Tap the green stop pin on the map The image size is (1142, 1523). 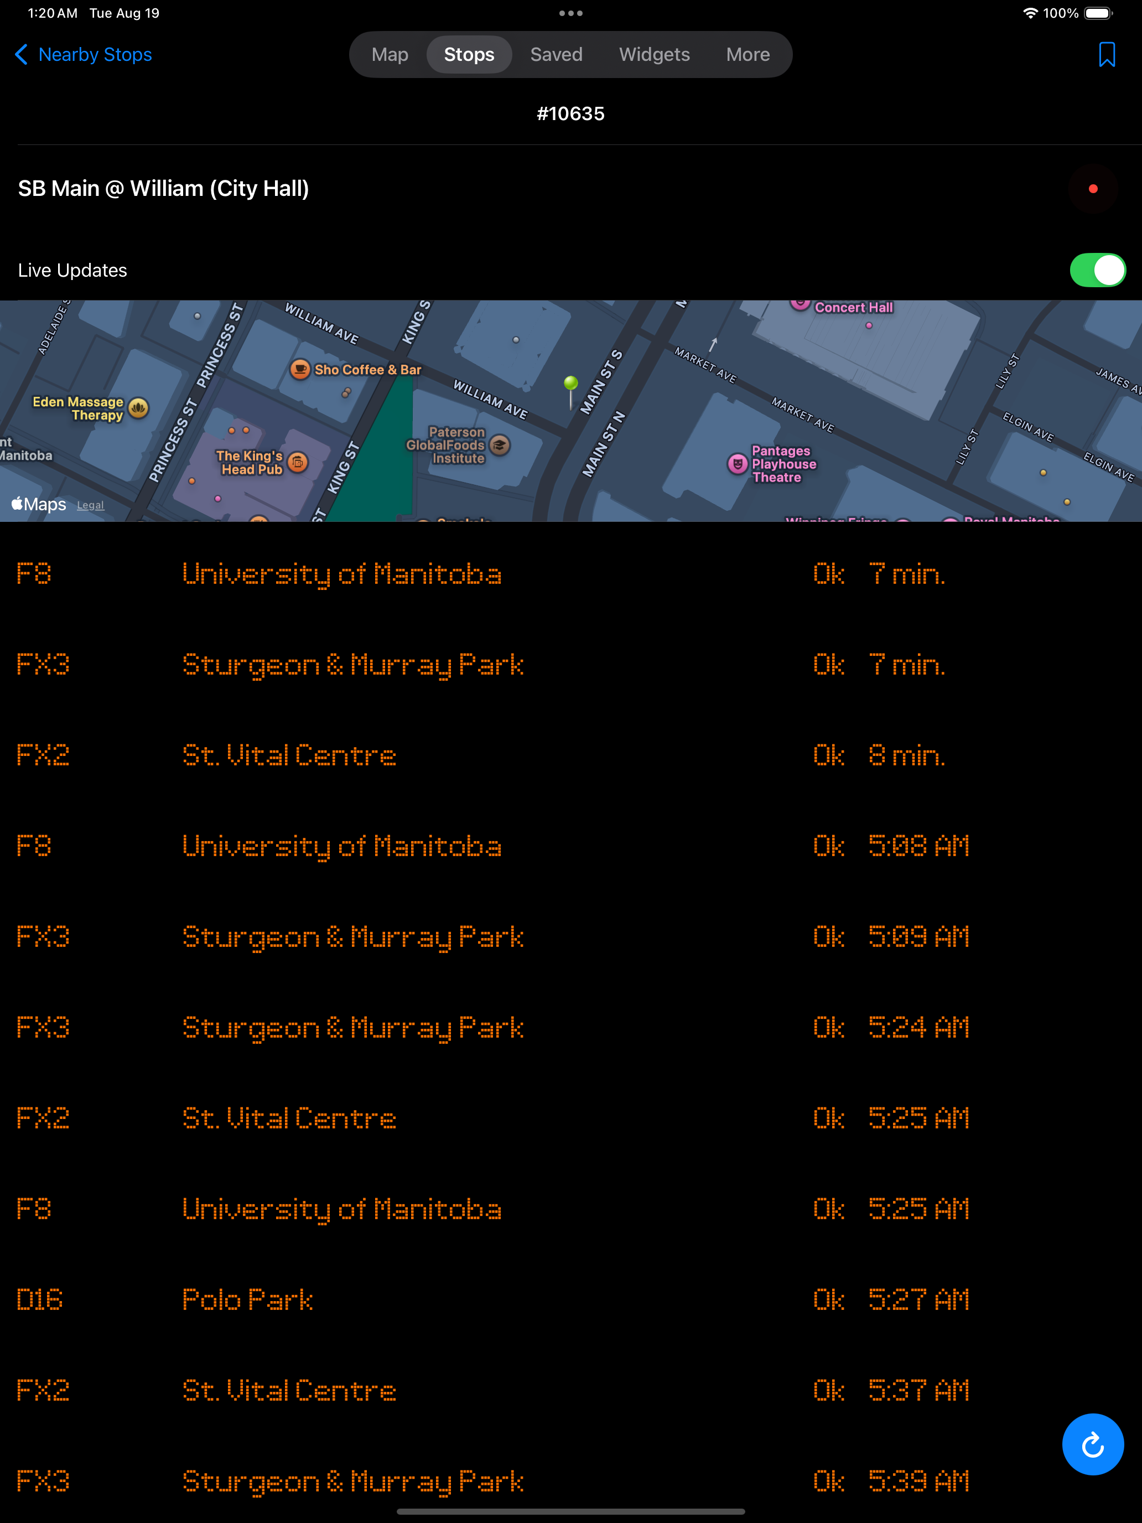click(570, 392)
